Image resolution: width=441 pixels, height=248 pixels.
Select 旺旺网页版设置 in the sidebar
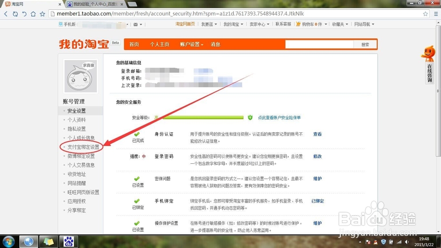pyautogui.click(x=83, y=192)
